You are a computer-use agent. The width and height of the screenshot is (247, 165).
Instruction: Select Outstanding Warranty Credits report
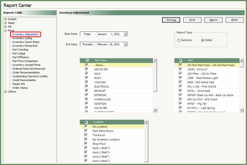30,76
